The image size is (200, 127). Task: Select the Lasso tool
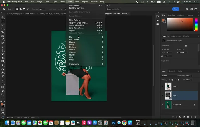click(3, 25)
